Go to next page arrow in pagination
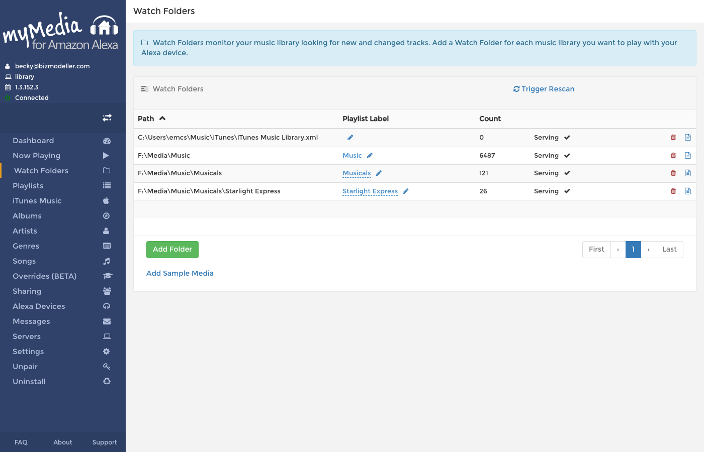 pyautogui.click(x=648, y=250)
